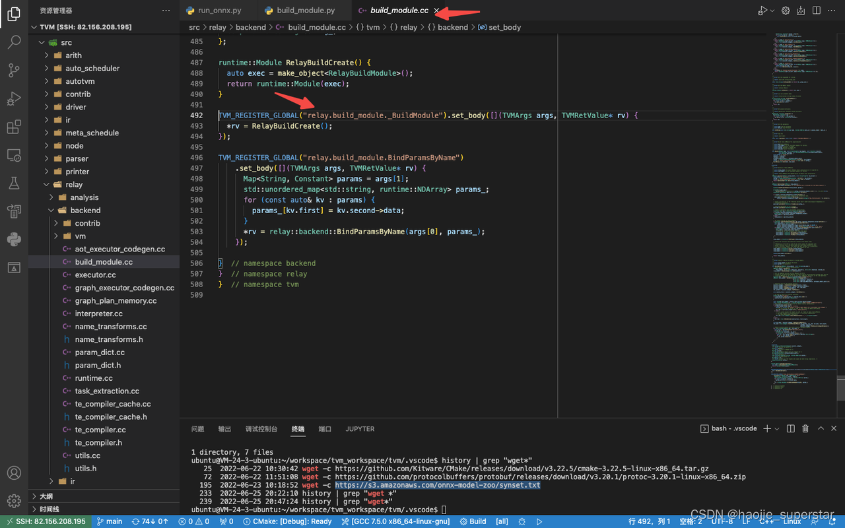Open aot_executor_codegen.cc file
The width and height of the screenshot is (845, 528).
(x=104, y=249)
